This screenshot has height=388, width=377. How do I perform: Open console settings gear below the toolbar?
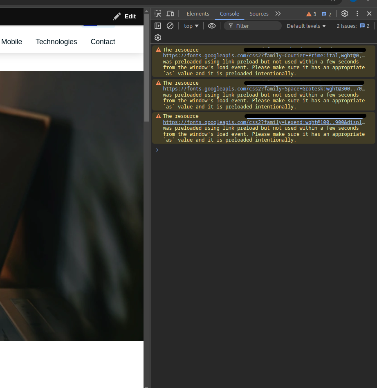[x=158, y=38]
